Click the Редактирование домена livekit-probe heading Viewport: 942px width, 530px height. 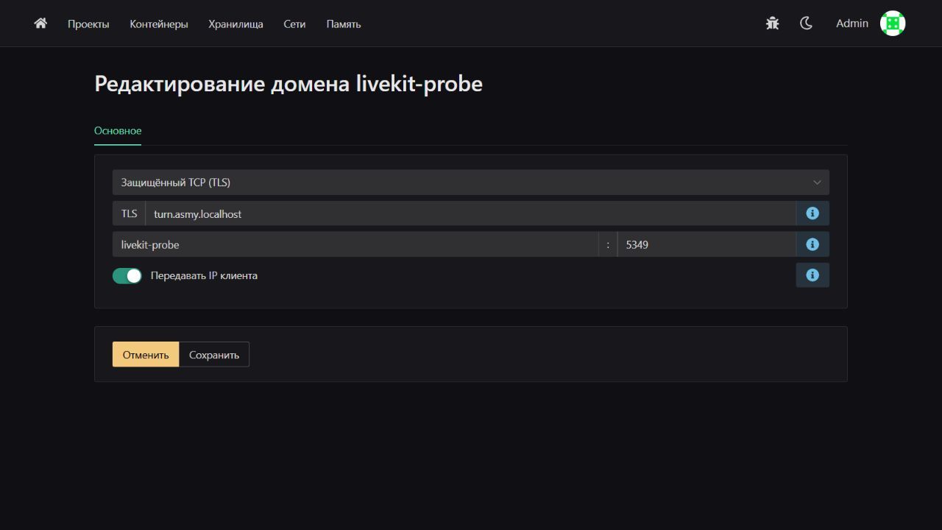[288, 84]
